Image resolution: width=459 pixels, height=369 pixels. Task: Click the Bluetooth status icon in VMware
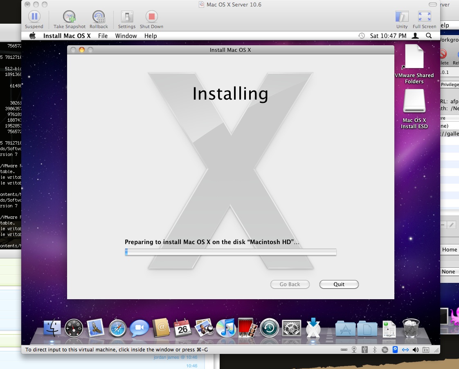click(x=375, y=350)
